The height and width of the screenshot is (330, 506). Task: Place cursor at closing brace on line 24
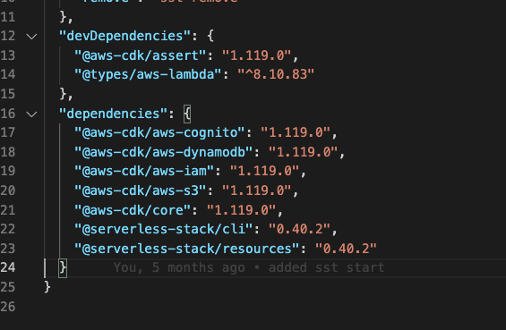point(63,267)
